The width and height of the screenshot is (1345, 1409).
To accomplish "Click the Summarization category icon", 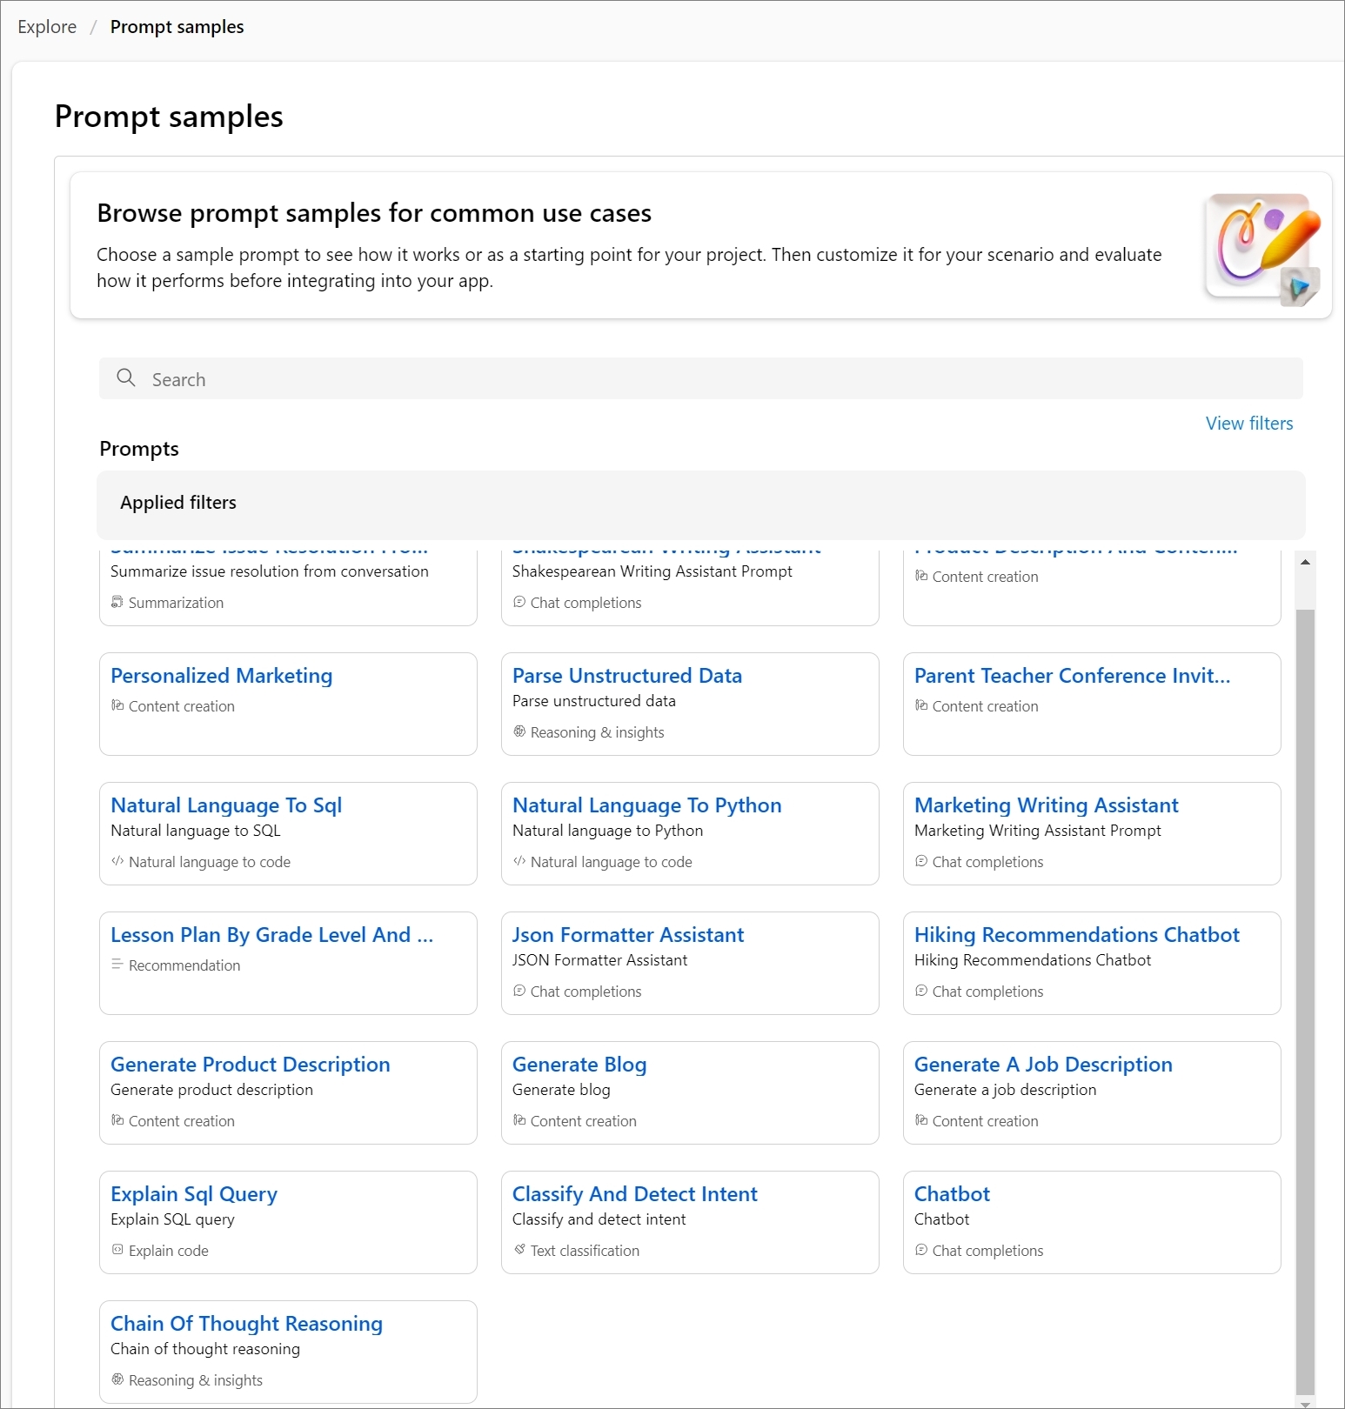I will [117, 602].
